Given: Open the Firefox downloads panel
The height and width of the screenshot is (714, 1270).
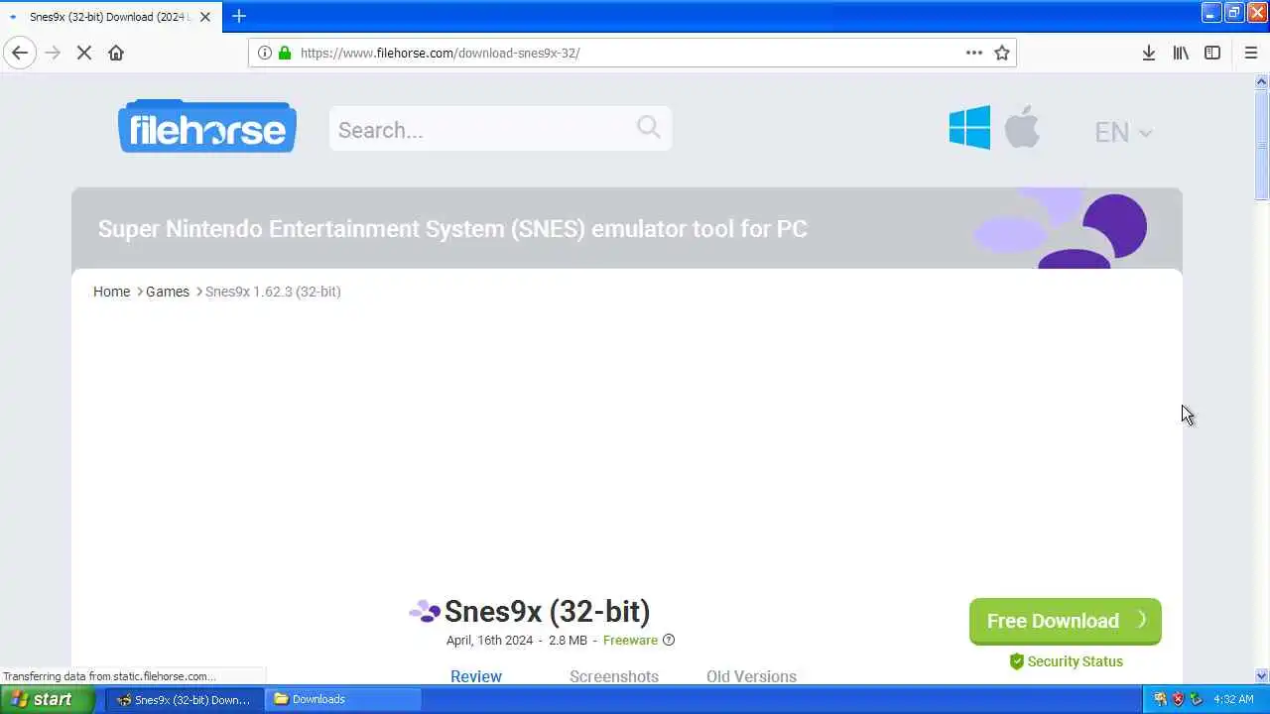Looking at the screenshot, I should click(1149, 53).
